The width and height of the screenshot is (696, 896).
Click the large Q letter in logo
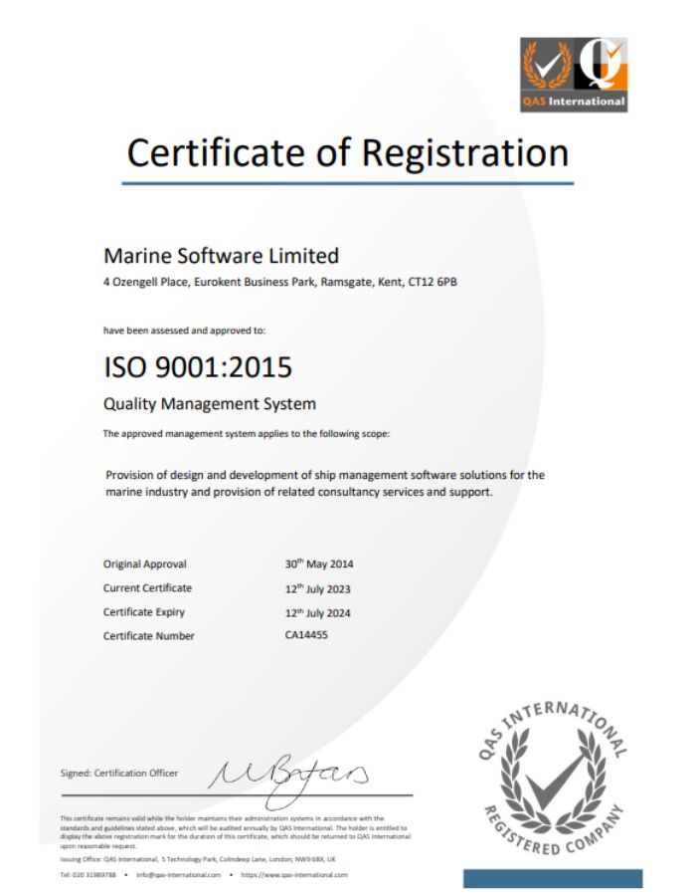pyautogui.click(x=602, y=65)
